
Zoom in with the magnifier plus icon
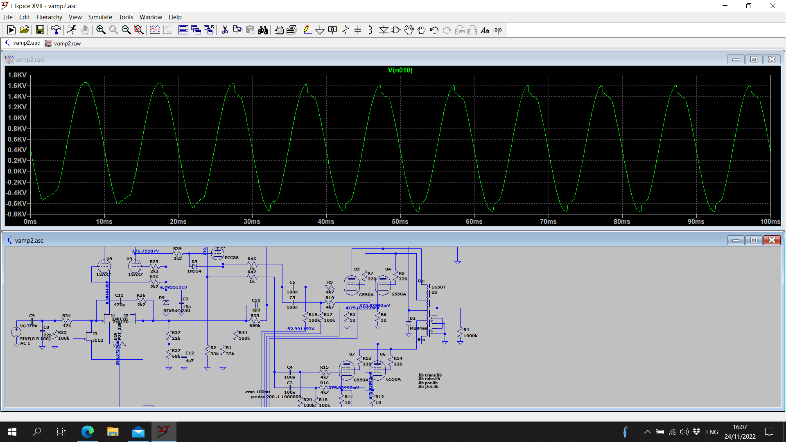101,30
